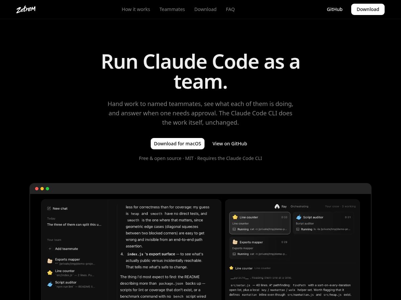Open the chat 'The three of them can split this u...'
401x300 pixels.
(74, 225)
